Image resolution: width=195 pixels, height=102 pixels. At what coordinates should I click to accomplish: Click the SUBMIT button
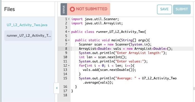[182, 9]
